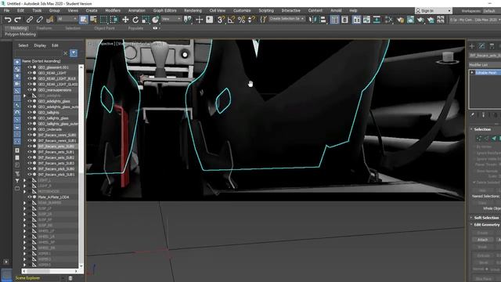Image resolution: width=501 pixels, height=282 pixels.
Task: Click the Attach button in Edit Geometry
Action: 482,240
